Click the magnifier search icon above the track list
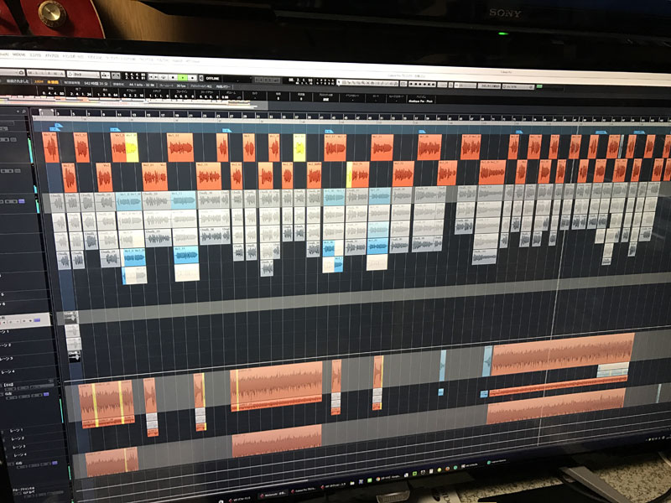The width and height of the screenshot is (671, 503). (24, 111)
